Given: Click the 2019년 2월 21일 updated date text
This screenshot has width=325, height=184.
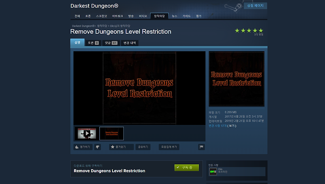Looking at the screenshot, I should (x=244, y=121).
